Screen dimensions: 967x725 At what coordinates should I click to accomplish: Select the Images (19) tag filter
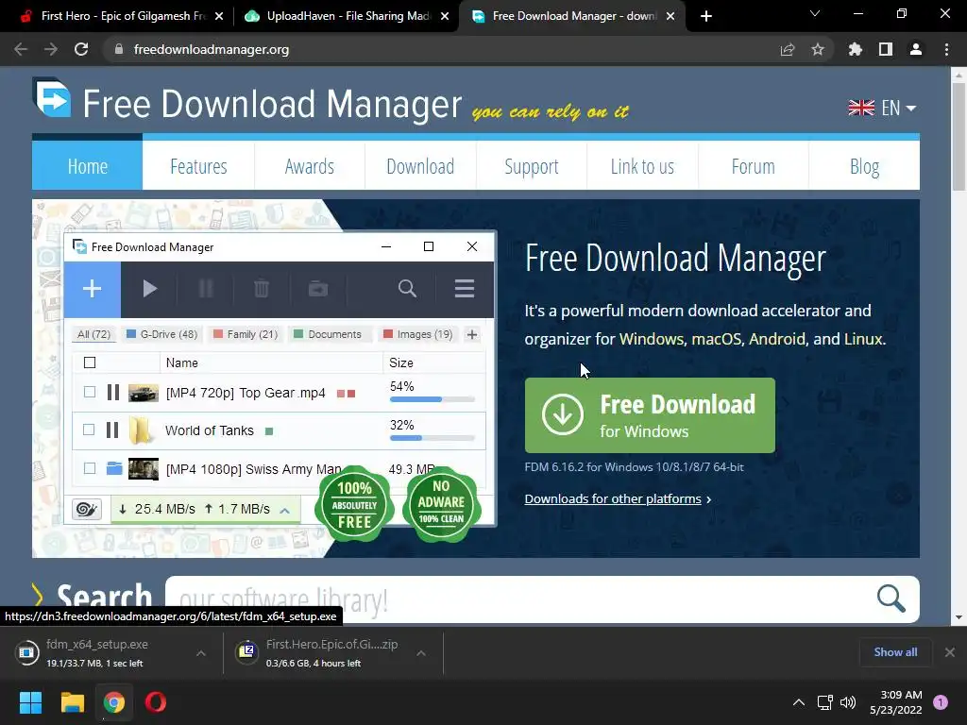[418, 334]
